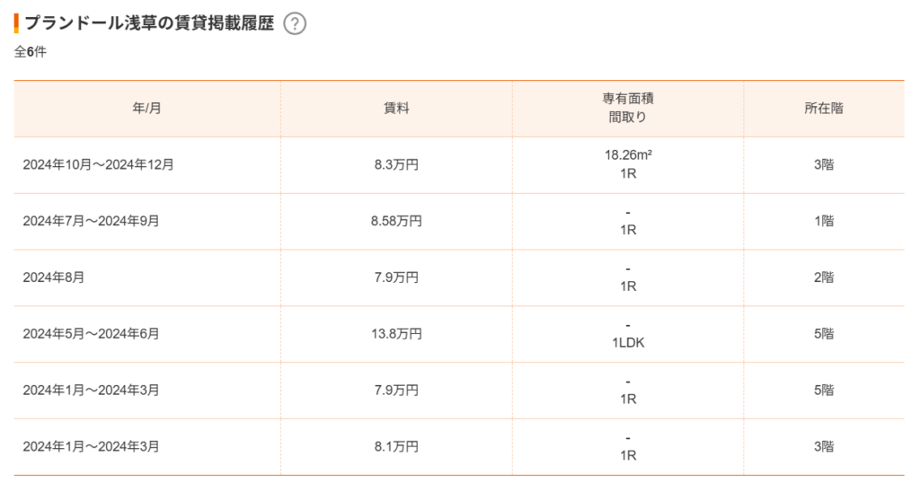
Task: Select the 13.8万円 rent cell
Action: pyautogui.click(x=396, y=334)
